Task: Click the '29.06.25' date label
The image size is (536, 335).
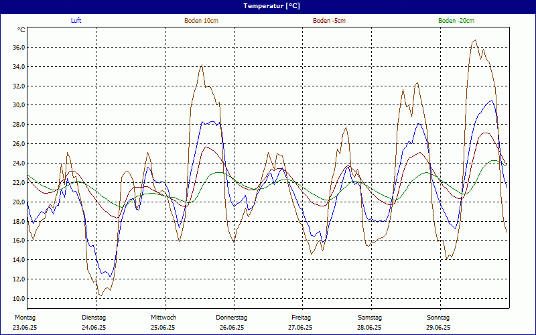Action: pyautogui.click(x=438, y=328)
